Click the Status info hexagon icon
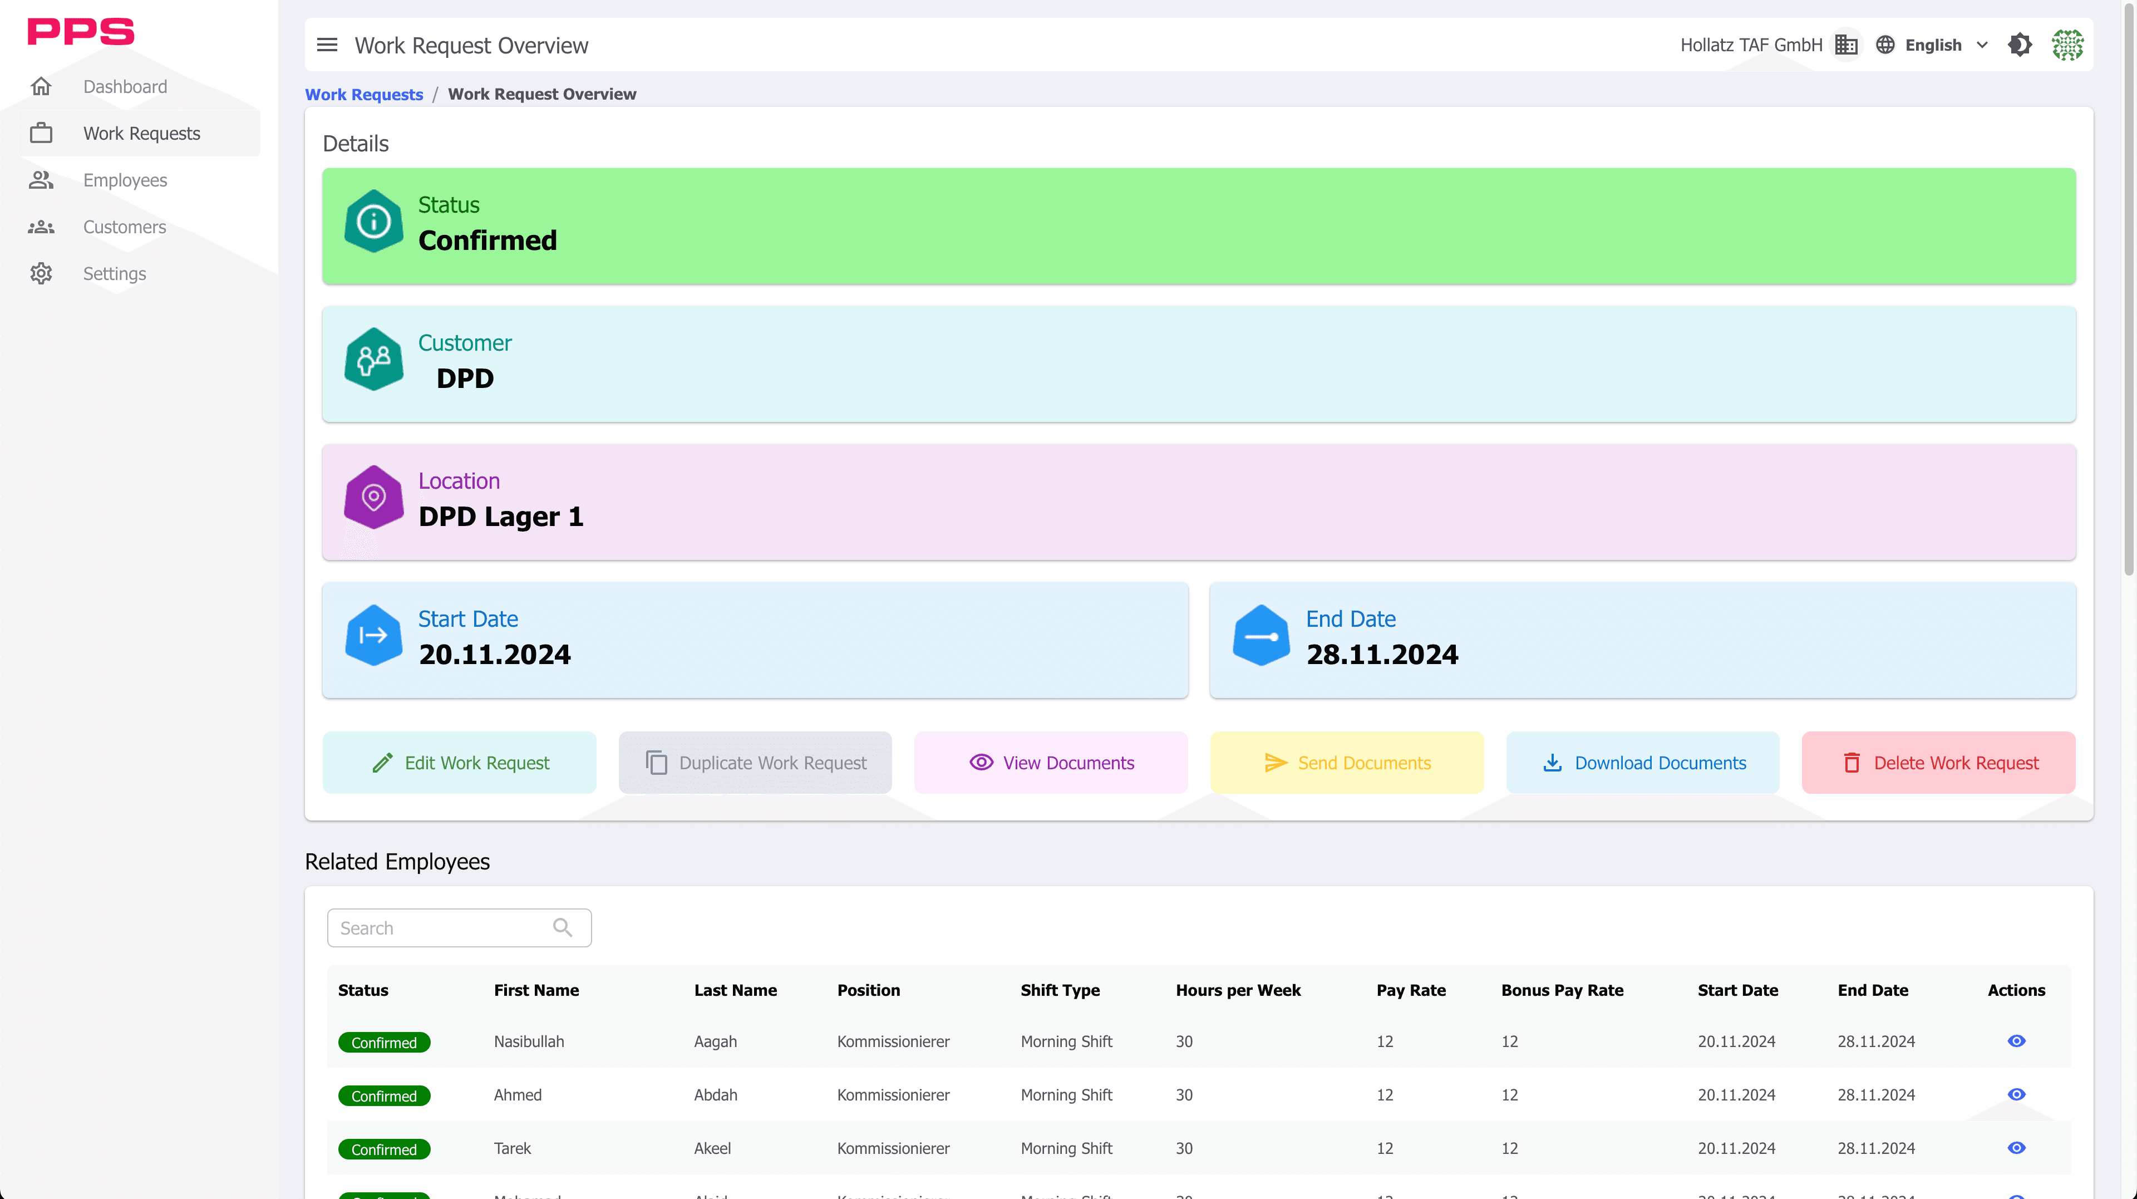Image resolution: width=2137 pixels, height=1199 pixels. [x=373, y=222]
